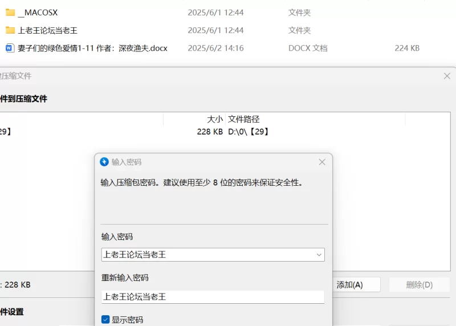The image size is (456, 326).
Task: Click the DOCX 文档 type cell
Action: tap(308, 48)
